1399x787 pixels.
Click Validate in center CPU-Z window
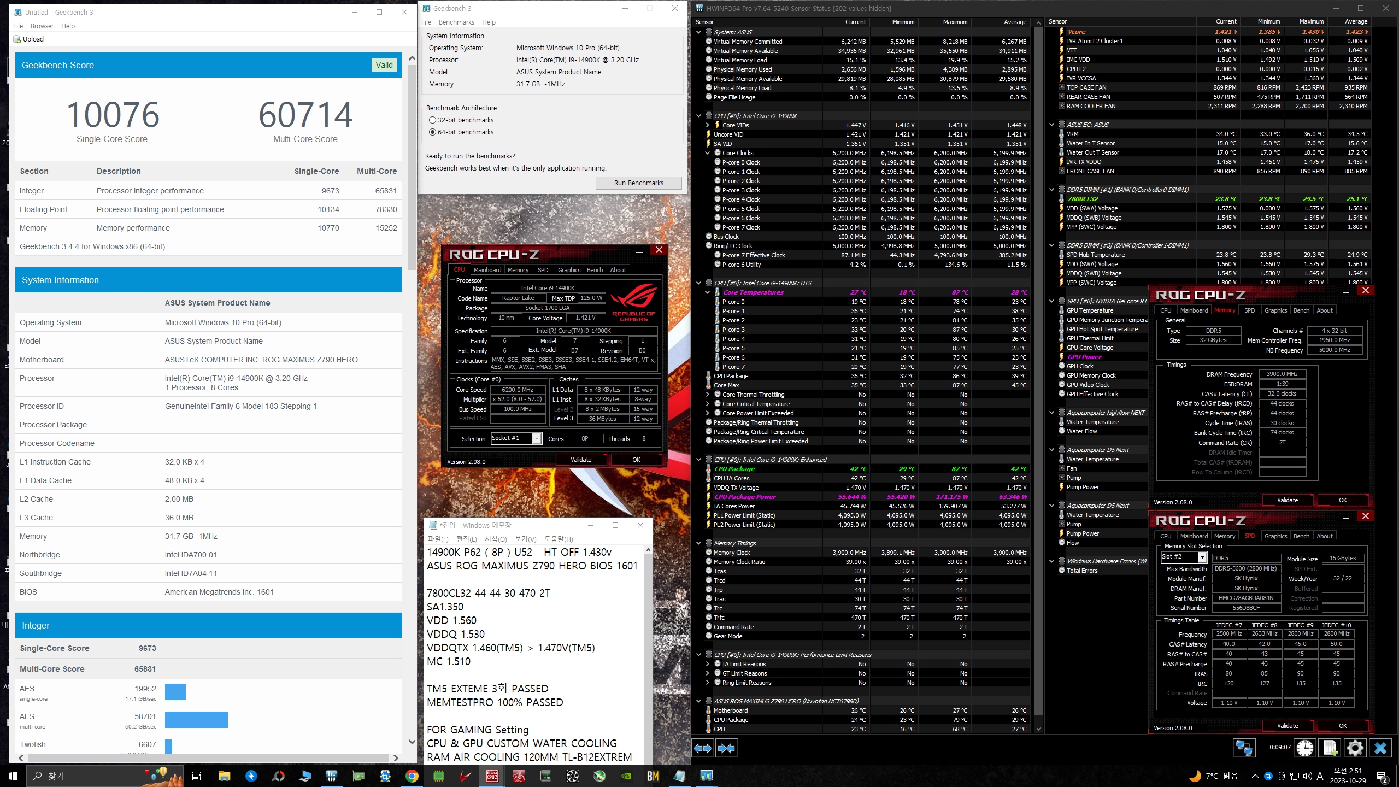(x=581, y=460)
